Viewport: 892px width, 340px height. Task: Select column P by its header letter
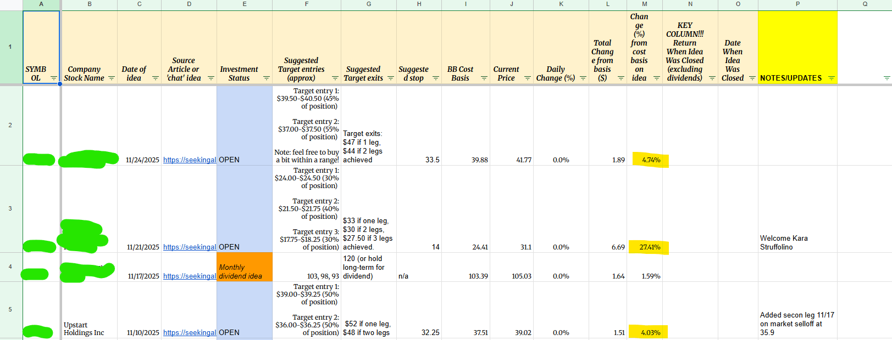(797, 4)
